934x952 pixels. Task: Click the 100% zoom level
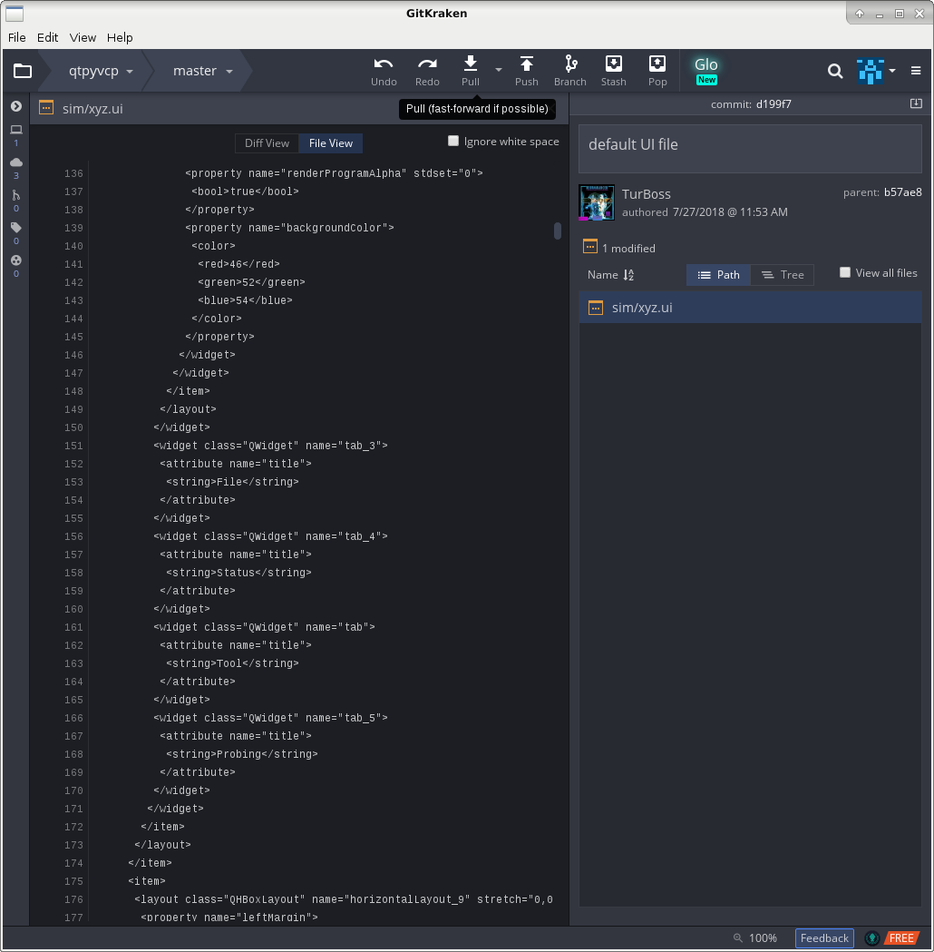[763, 938]
